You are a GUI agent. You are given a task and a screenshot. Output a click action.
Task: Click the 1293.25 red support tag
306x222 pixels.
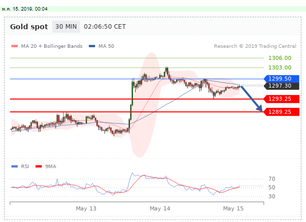281,99
